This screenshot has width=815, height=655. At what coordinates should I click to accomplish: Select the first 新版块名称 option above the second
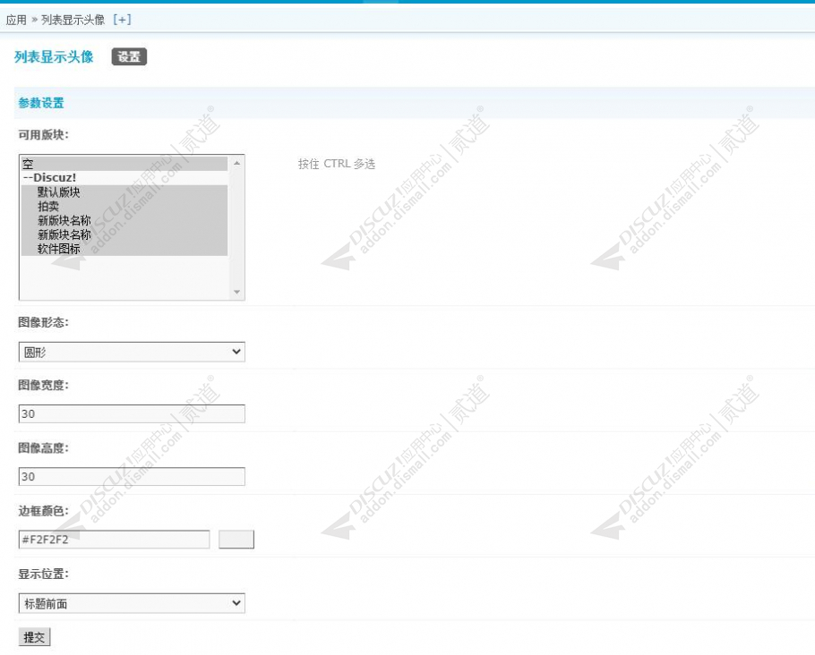pos(124,220)
